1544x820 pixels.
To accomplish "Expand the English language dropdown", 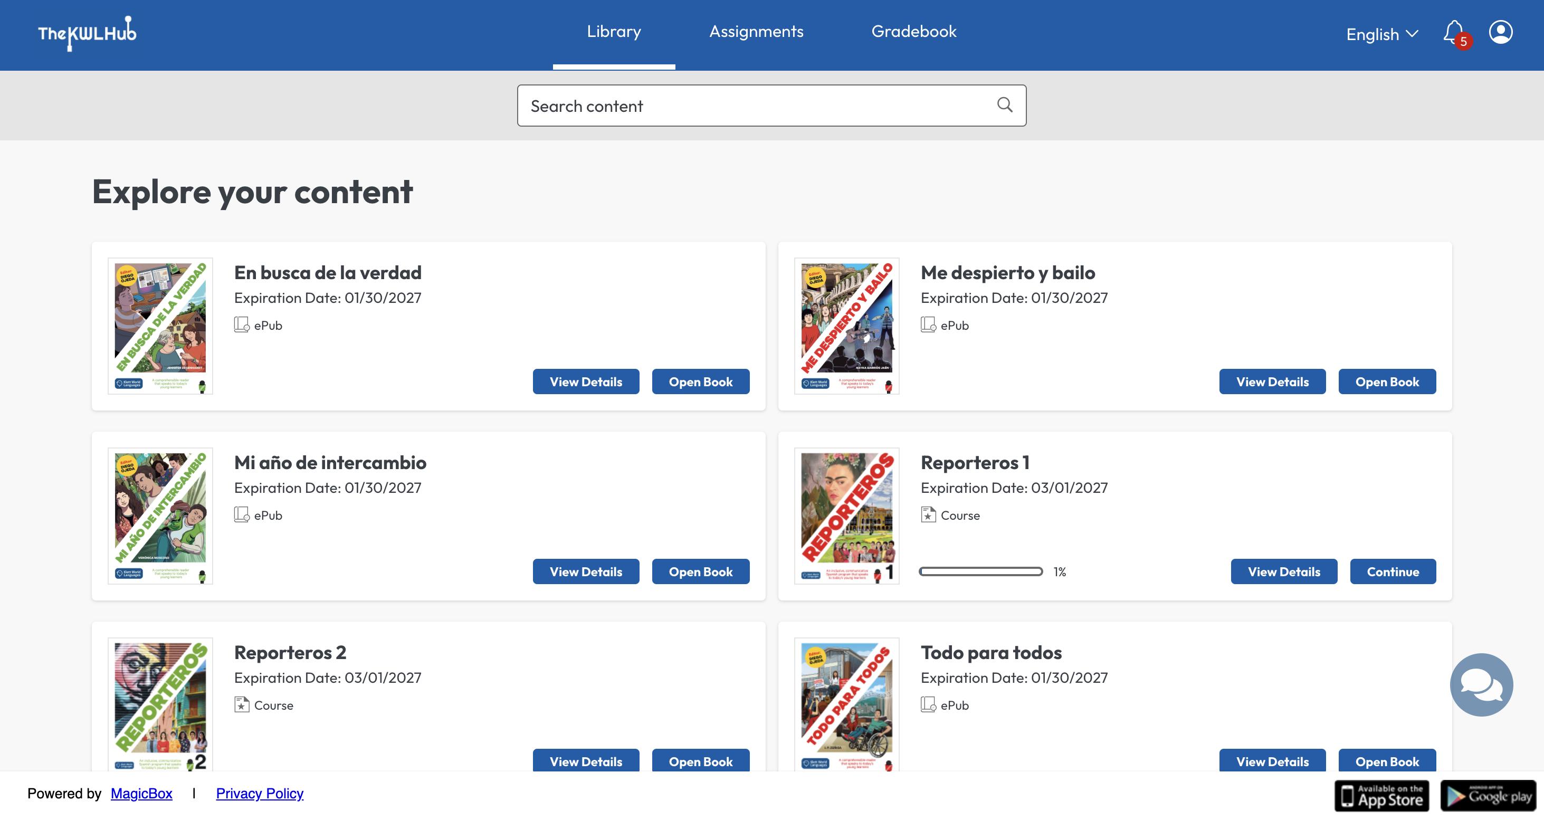I will (x=1381, y=35).
